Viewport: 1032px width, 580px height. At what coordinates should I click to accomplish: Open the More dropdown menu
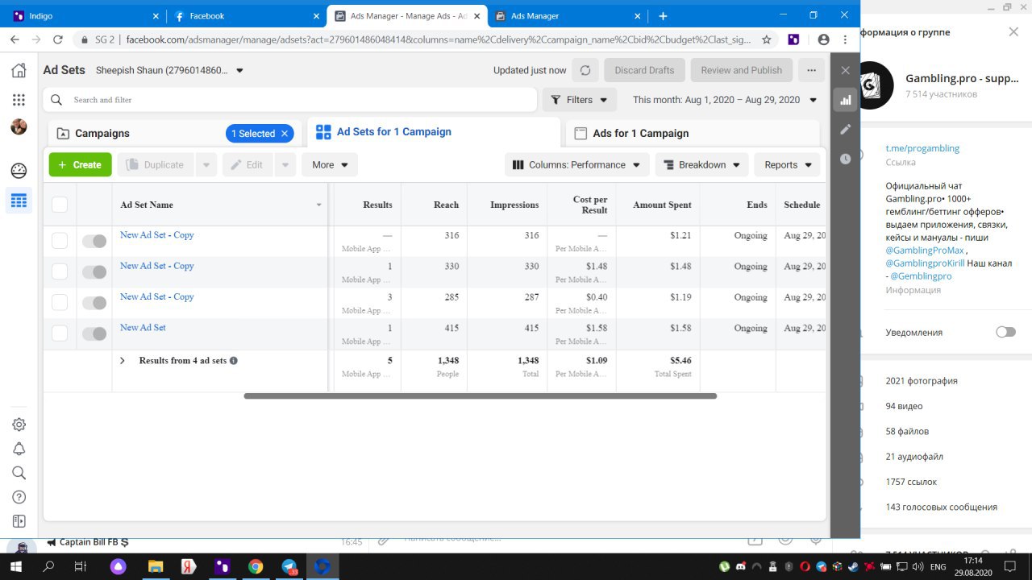(x=330, y=164)
